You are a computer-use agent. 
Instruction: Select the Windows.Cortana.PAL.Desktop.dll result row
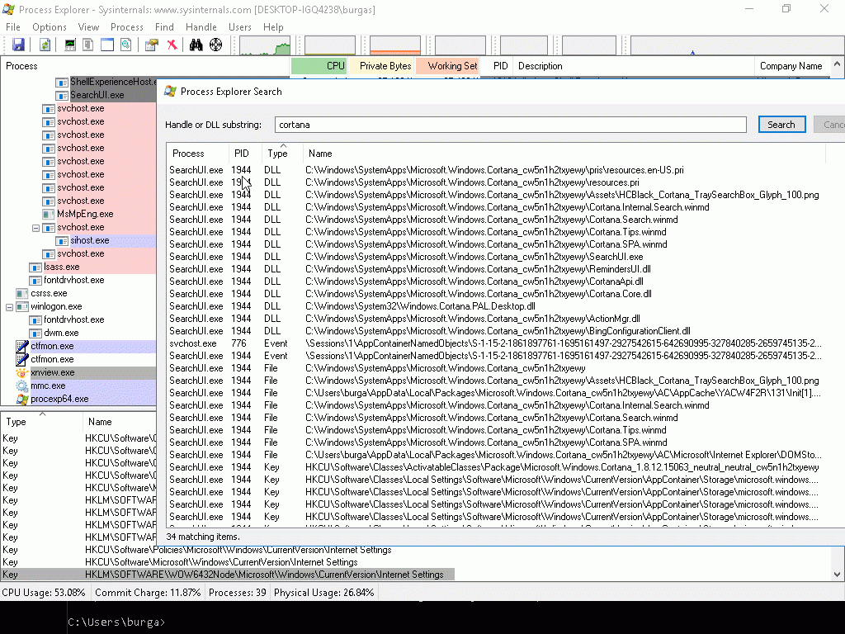[x=496, y=306]
